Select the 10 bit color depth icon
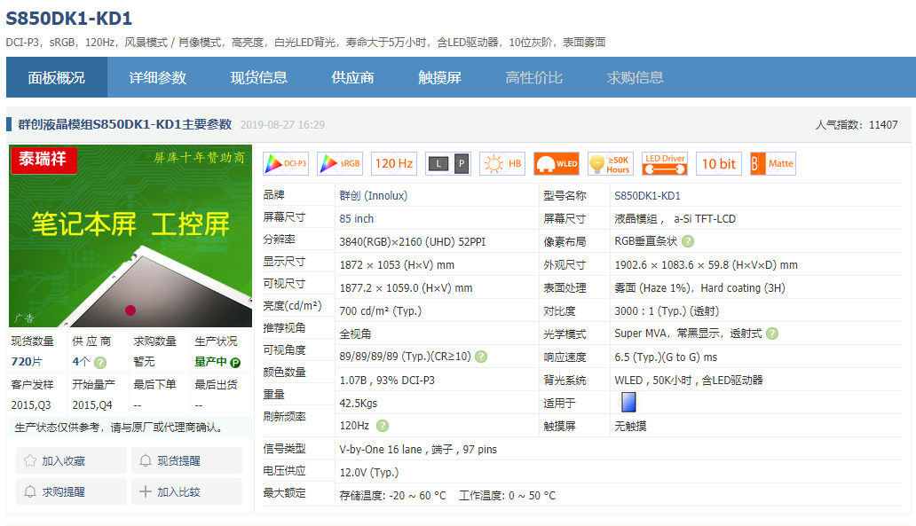The width and height of the screenshot is (916, 526). 718,163
